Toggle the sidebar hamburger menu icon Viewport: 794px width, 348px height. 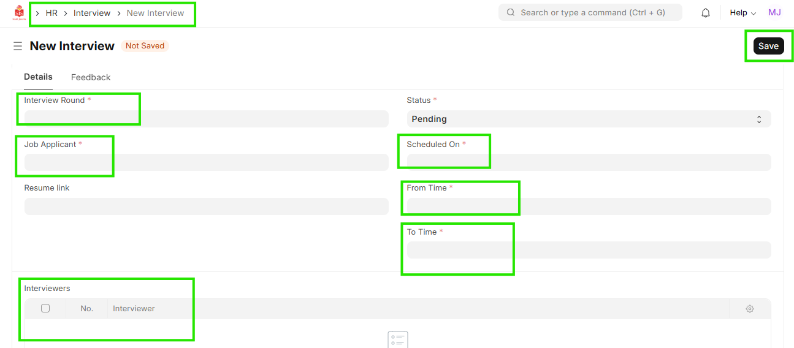tap(18, 46)
